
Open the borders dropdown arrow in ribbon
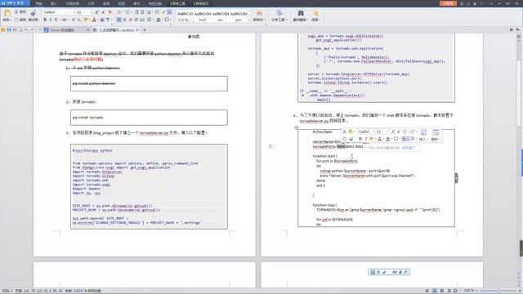[171, 20]
